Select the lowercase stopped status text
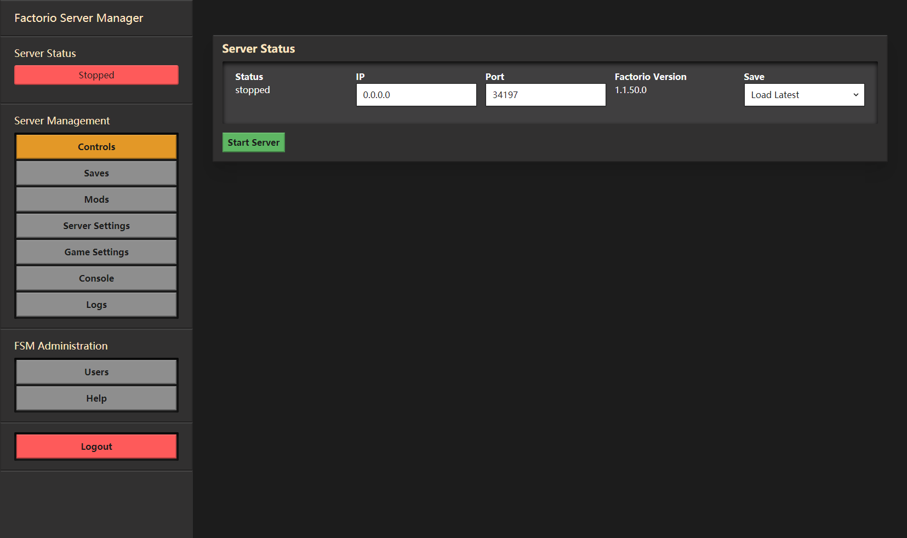This screenshot has width=907, height=538. [253, 90]
